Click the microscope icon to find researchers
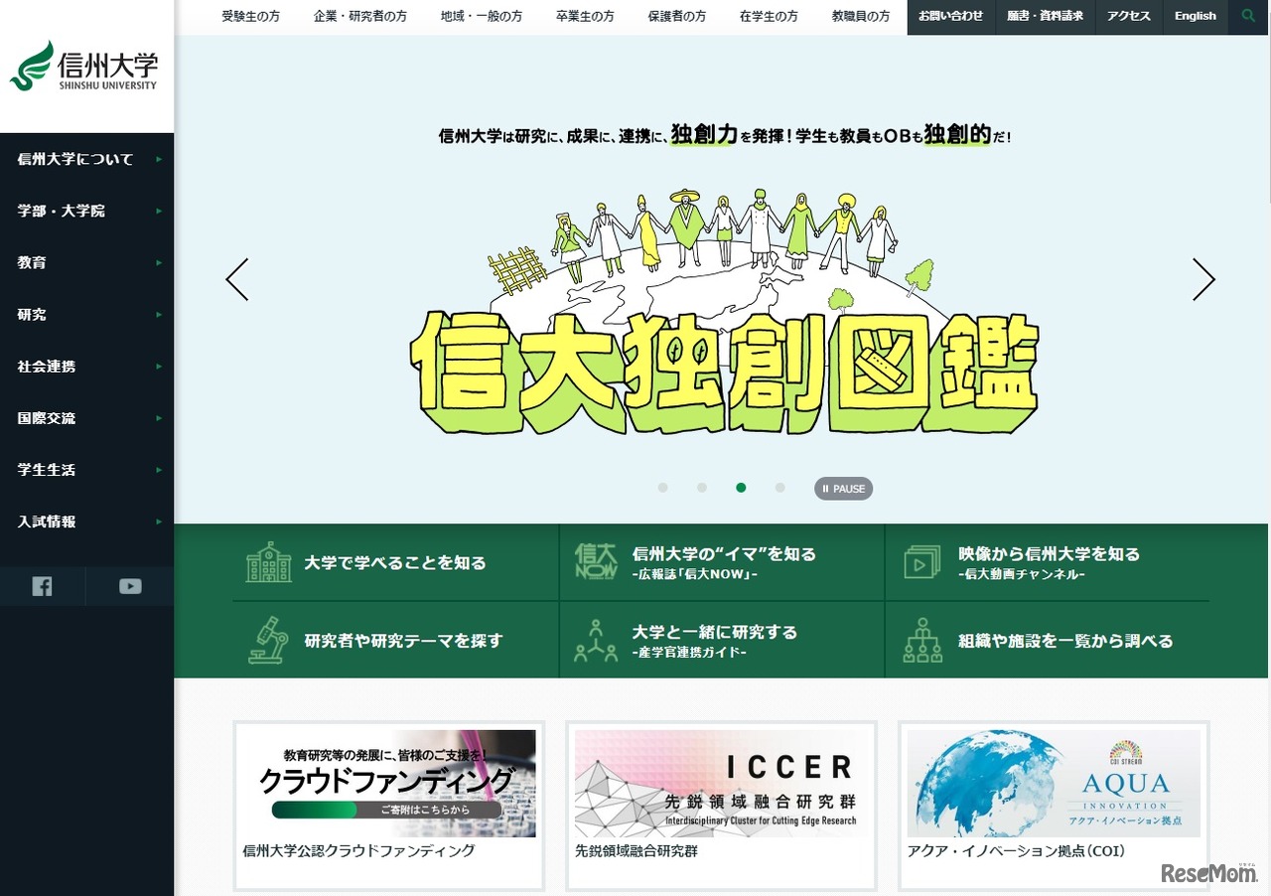1271x896 pixels. (x=268, y=639)
